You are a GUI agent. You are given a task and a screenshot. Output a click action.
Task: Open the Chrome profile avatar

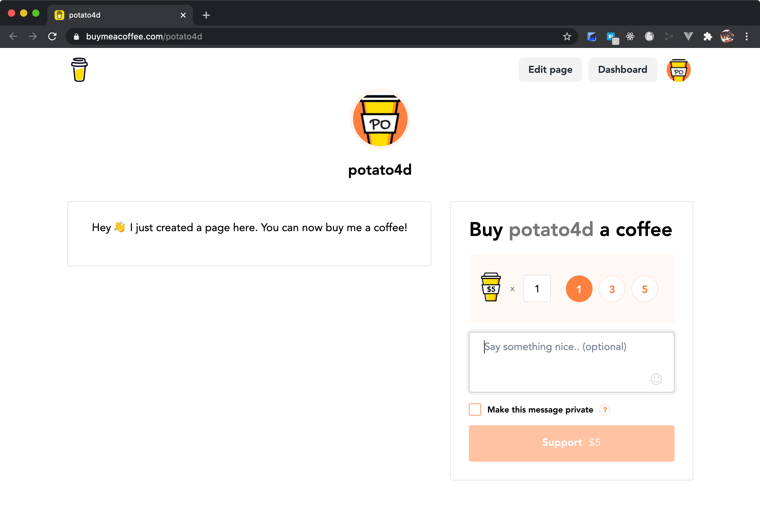point(727,37)
